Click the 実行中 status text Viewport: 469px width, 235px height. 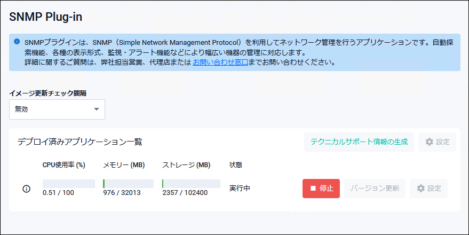[x=240, y=189]
